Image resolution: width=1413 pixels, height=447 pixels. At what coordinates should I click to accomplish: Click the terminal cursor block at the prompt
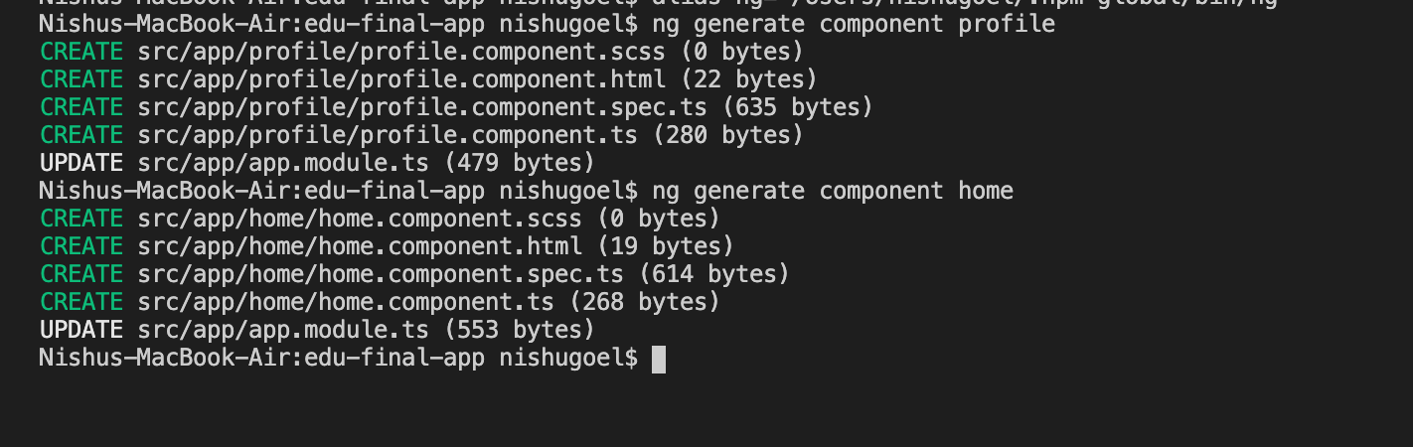click(659, 359)
